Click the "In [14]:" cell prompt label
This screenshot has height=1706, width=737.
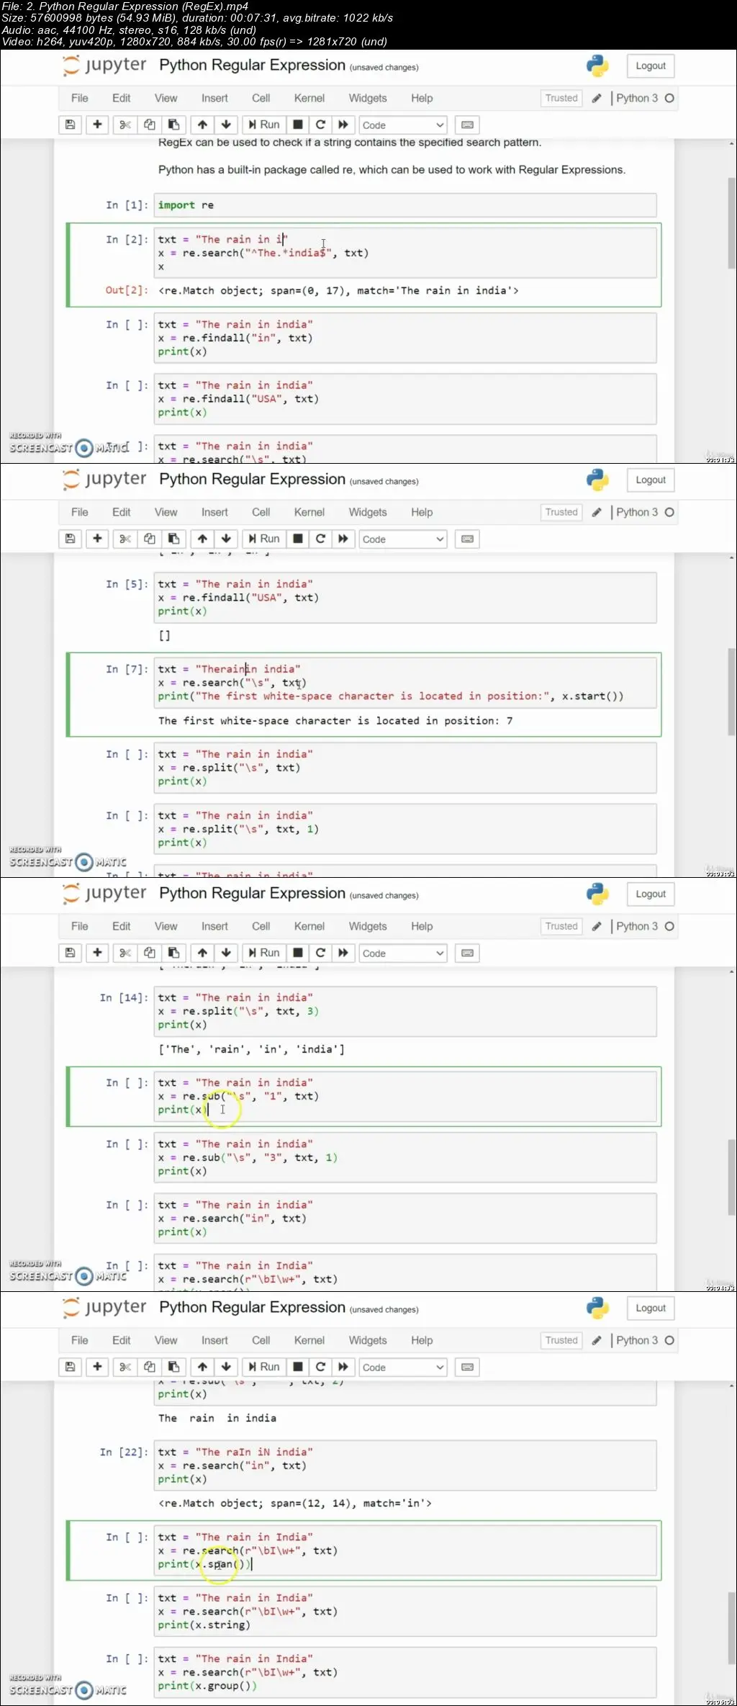click(124, 997)
